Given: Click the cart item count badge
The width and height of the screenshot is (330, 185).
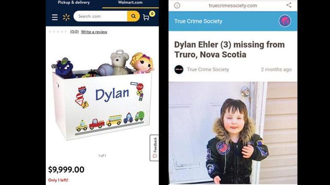Looking at the screenshot, I should 152,14.
